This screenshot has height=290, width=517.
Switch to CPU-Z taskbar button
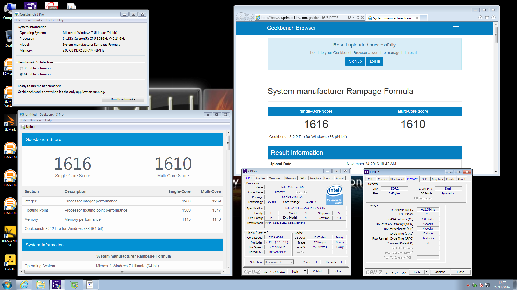coord(57,285)
